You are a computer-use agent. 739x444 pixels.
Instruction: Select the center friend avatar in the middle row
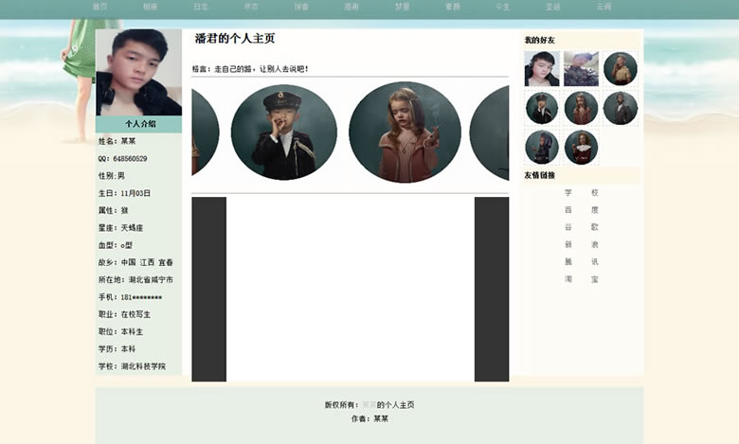(581, 108)
